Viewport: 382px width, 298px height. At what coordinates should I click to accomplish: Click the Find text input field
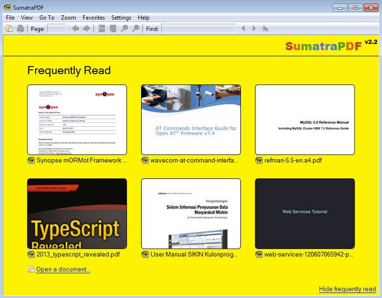(x=199, y=29)
